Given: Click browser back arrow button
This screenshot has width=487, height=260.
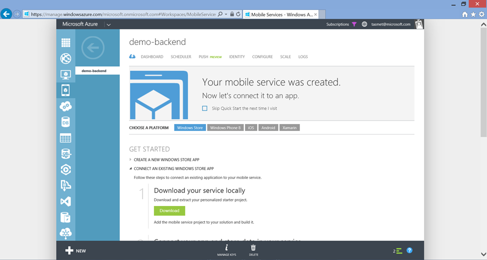Looking at the screenshot, I should [x=6, y=14].
